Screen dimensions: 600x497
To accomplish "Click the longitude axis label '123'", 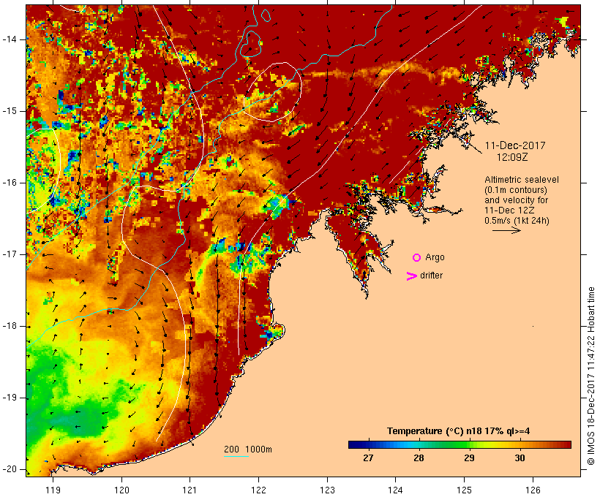I will tap(327, 490).
